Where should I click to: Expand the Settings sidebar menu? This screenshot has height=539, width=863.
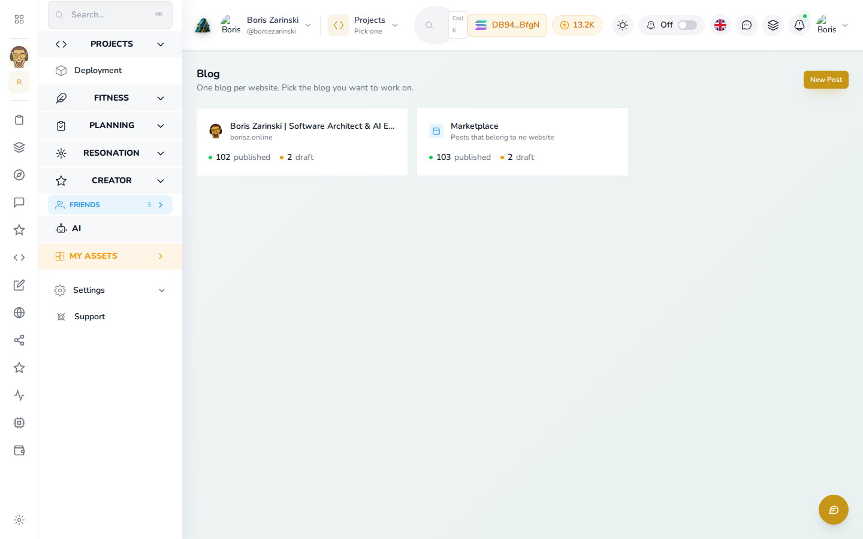[110, 290]
